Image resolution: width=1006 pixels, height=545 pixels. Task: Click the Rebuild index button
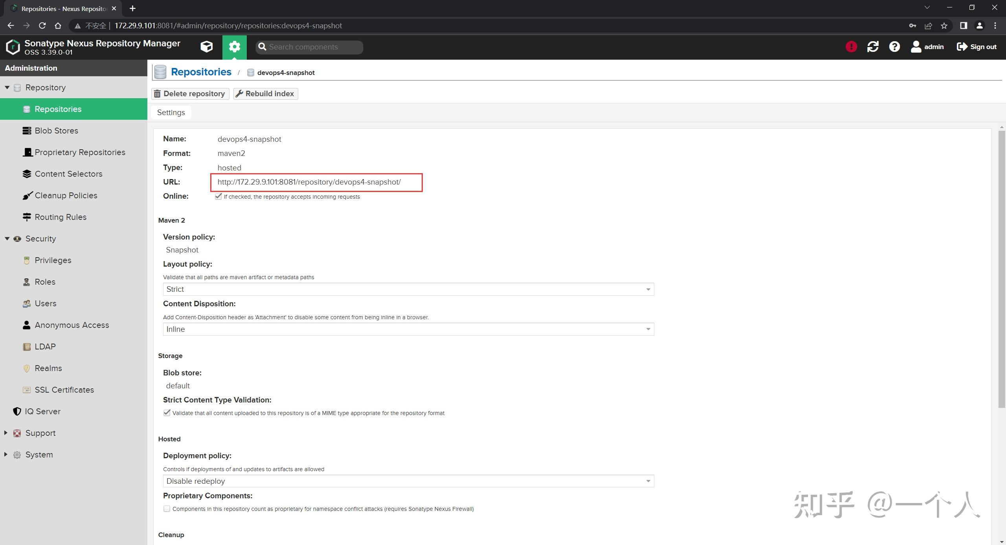click(266, 93)
